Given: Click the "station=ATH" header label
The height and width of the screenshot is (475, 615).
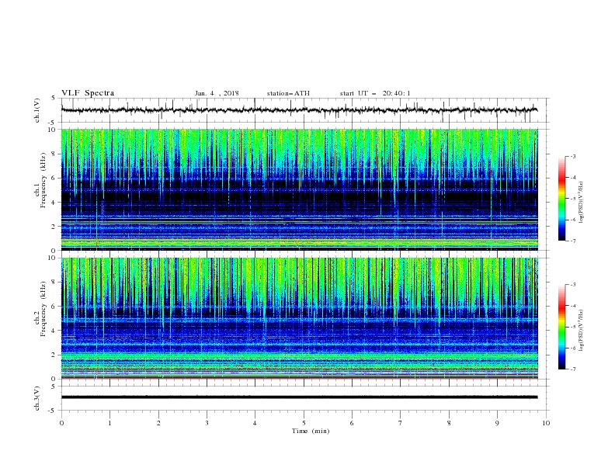Looking at the screenshot, I should 288,93.
